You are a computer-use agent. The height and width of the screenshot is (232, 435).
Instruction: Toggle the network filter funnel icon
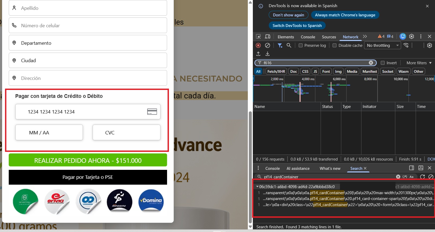(x=280, y=46)
